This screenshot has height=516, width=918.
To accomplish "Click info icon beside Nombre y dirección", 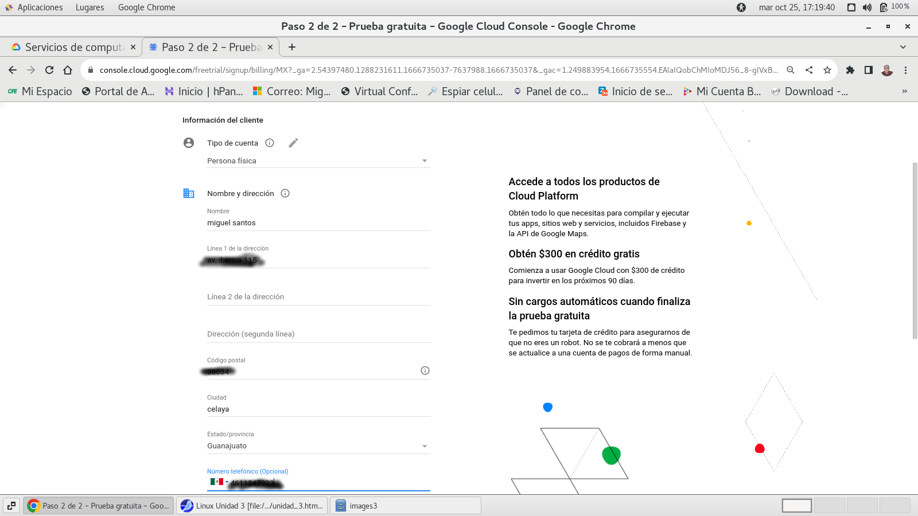I will [x=285, y=193].
